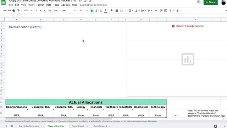This screenshot has height=128, width=227.
Task: Open the number format dropdown
Action: tap(55, 11)
